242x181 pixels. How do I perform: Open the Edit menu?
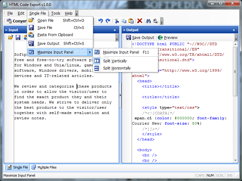(x=21, y=13)
